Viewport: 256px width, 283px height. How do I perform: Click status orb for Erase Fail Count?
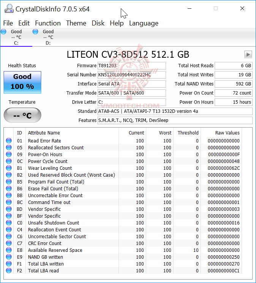point(9,189)
